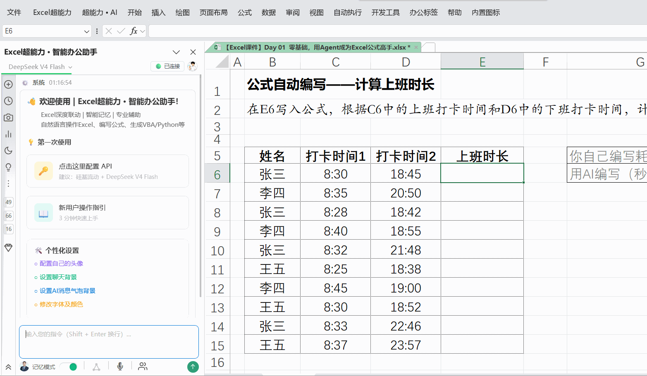Click the 配置自己的头像 link
Viewport: 647px width, 376px height.
[x=61, y=264]
